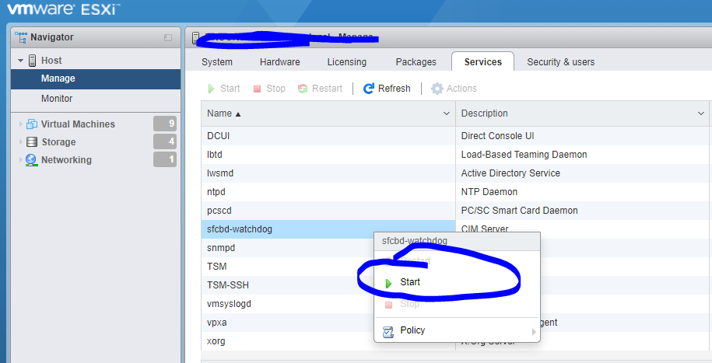This screenshot has height=363, width=712.
Task: Switch to the System tab
Action: tap(217, 62)
